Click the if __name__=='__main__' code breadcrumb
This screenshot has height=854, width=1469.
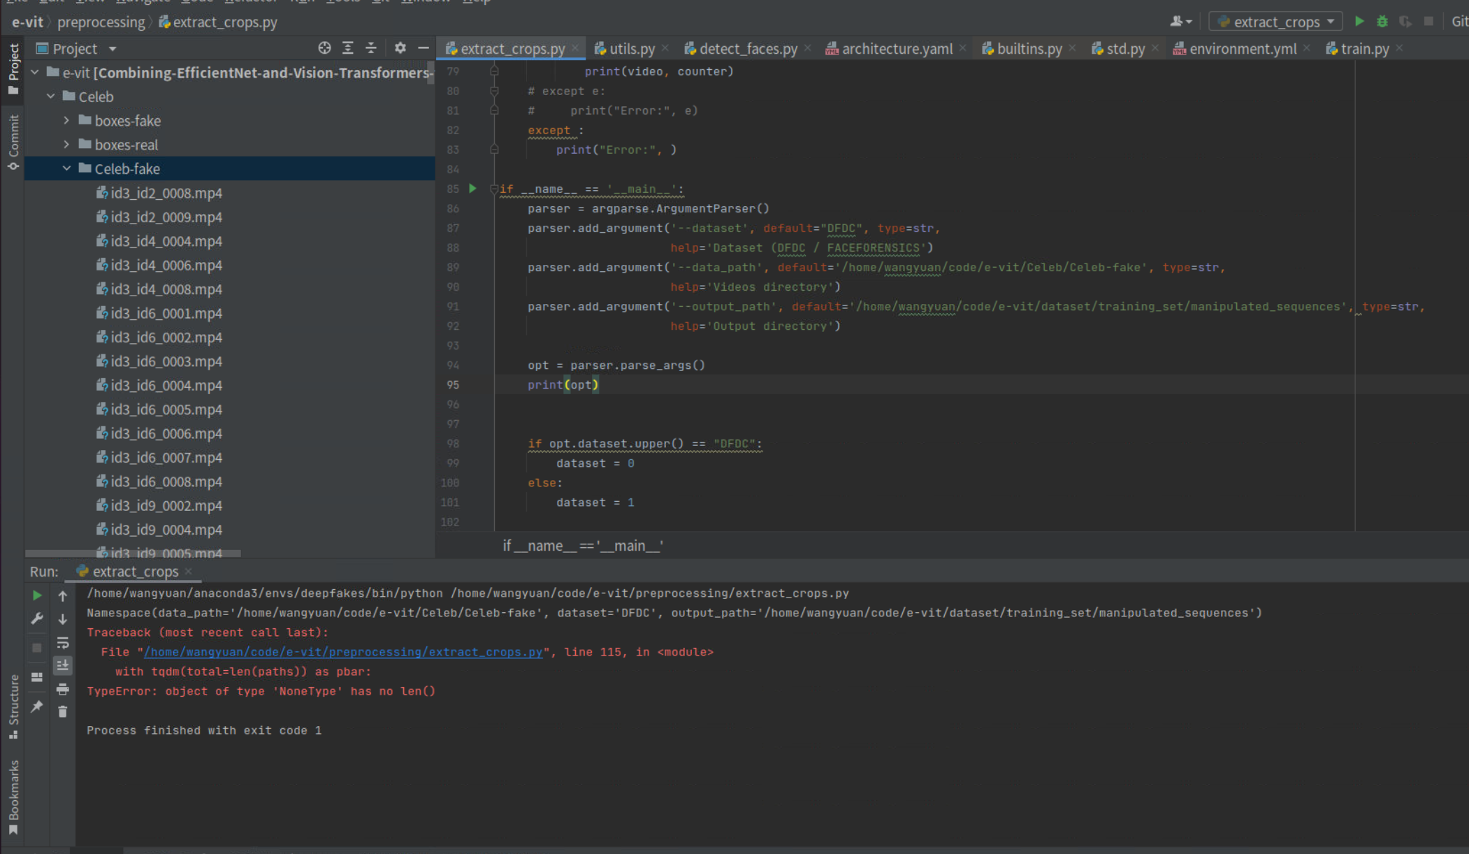[x=583, y=546]
